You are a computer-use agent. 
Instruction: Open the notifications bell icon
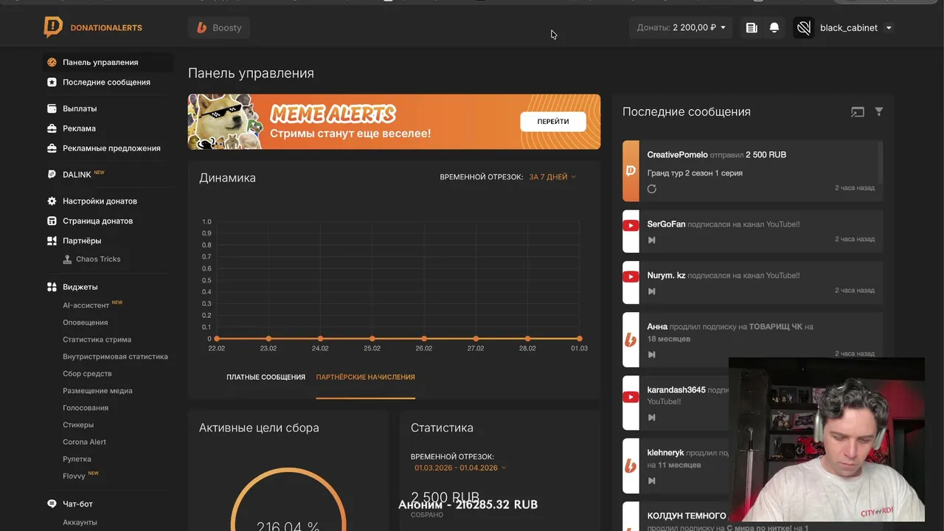774,28
